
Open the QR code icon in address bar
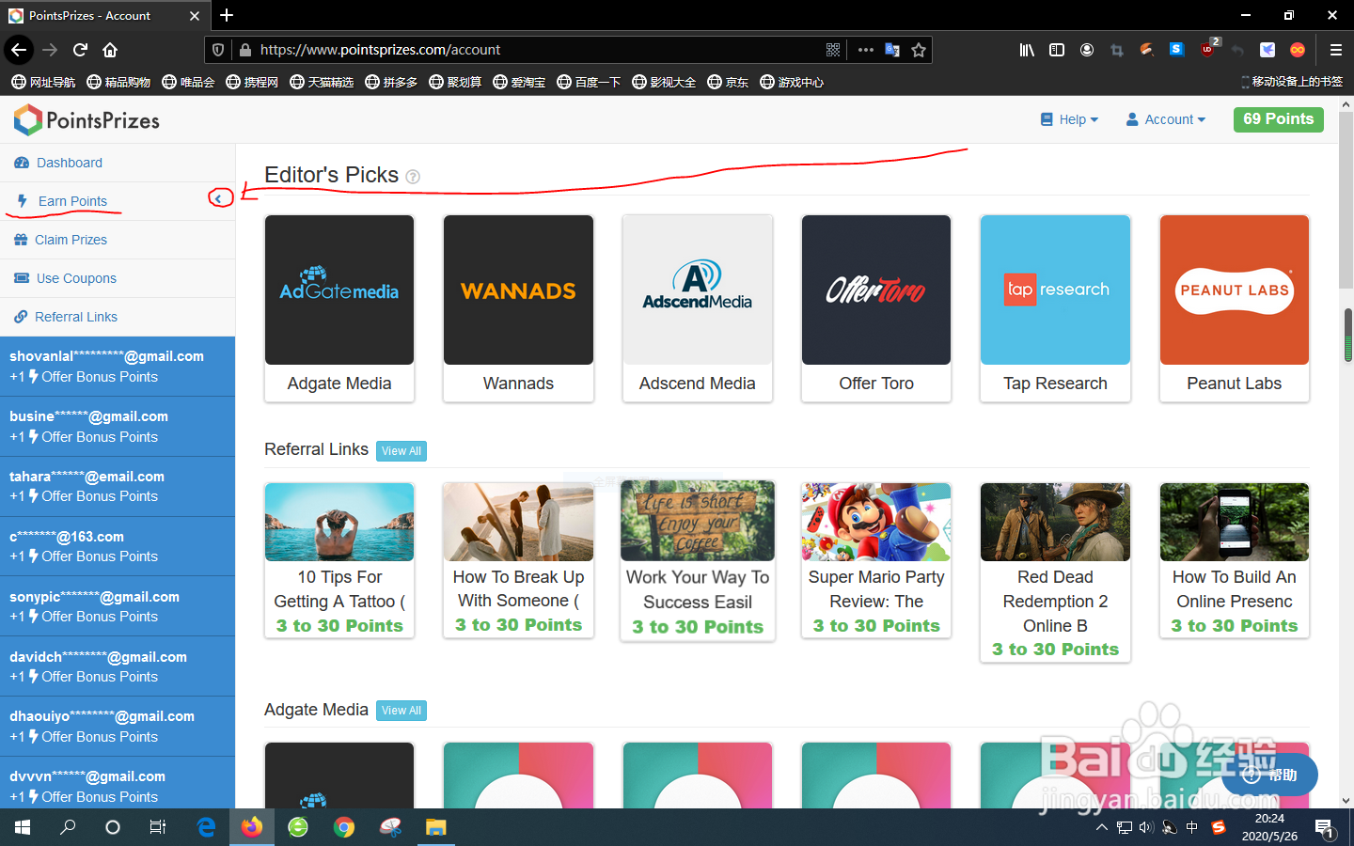833,50
